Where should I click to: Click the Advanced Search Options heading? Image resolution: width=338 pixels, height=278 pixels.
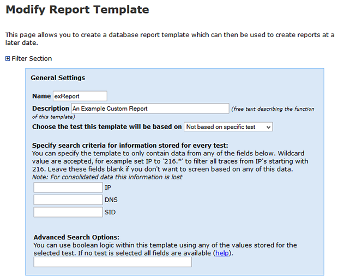[76, 237]
